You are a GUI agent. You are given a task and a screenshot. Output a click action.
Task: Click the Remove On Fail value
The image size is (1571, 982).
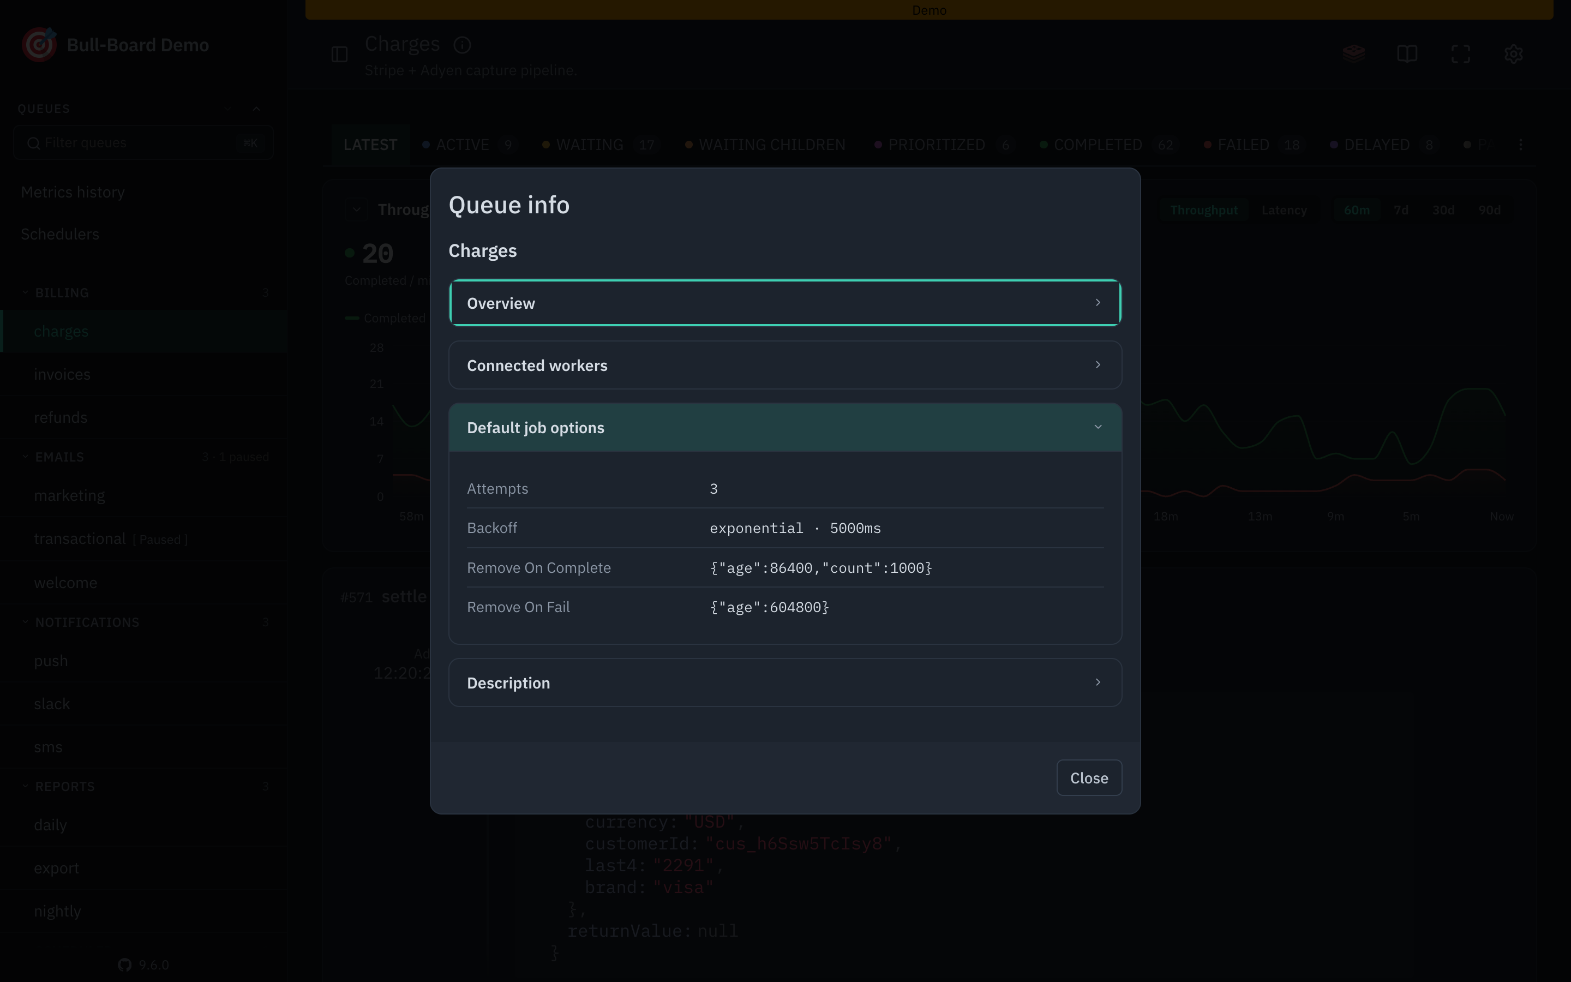click(769, 607)
